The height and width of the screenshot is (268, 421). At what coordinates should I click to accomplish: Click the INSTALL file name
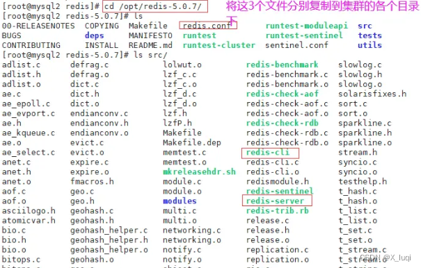[x=102, y=45]
